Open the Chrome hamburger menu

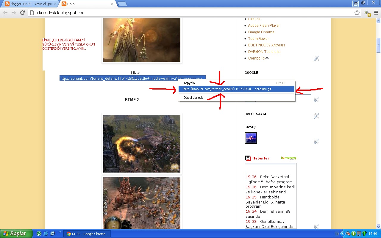(377, 12)
